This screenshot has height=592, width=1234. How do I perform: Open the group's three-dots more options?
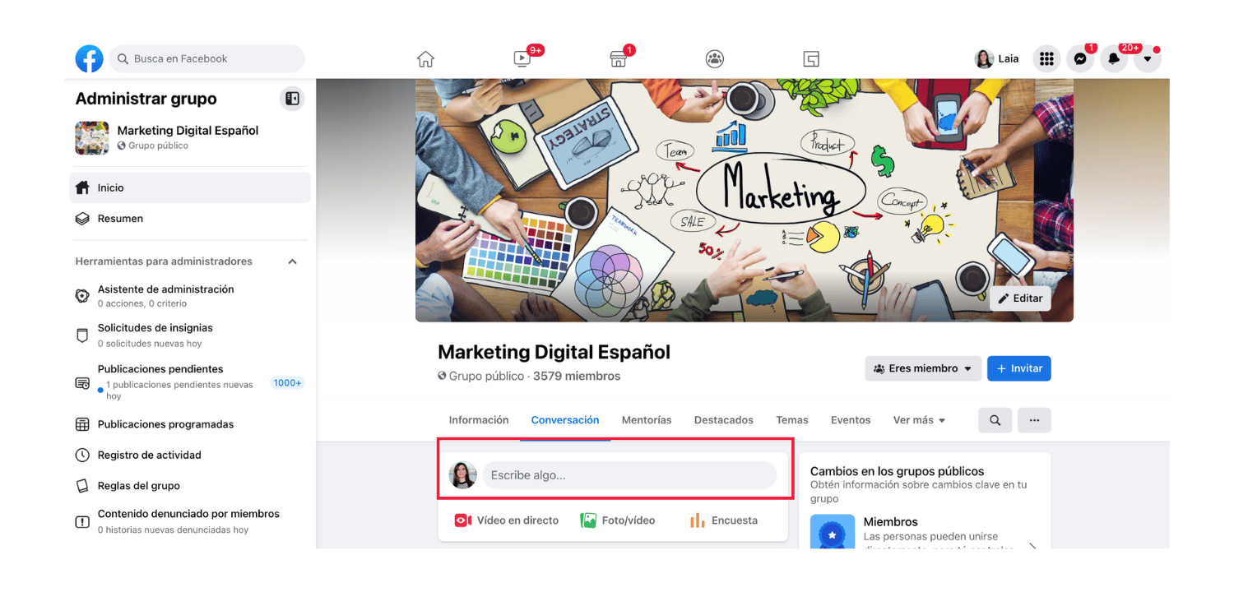(1034, 420)
